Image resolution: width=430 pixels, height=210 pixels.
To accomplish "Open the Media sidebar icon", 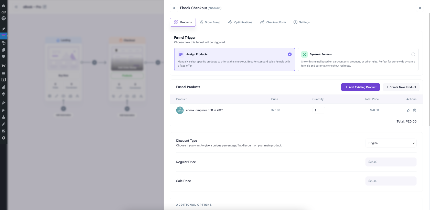I will [4, 43].
